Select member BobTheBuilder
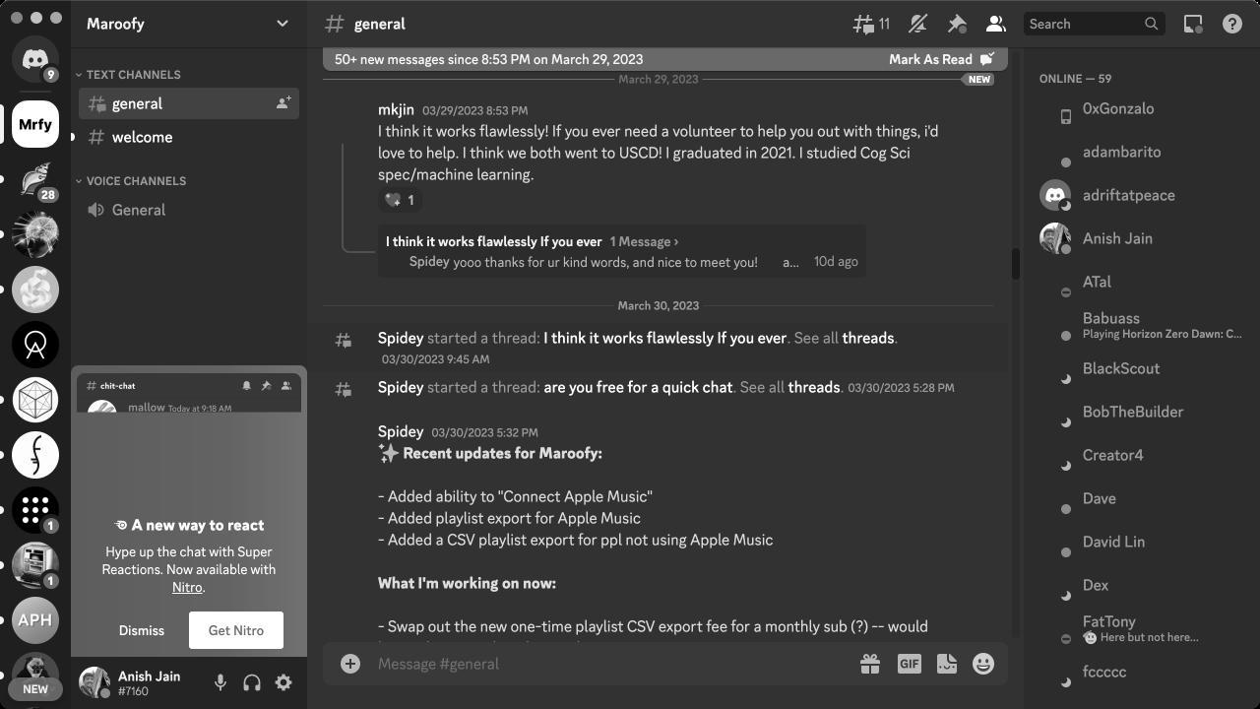Screen dimensions: 1260x709 (1142, 413)
